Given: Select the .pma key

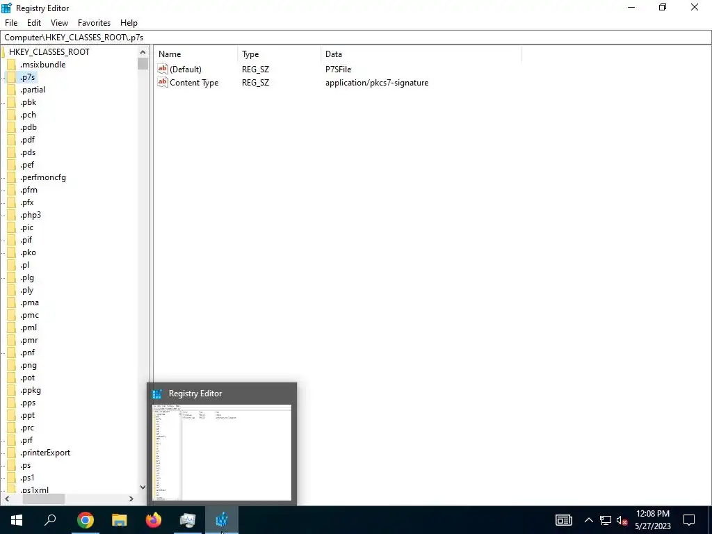Looking at the screenshot, I should (29, 302).
